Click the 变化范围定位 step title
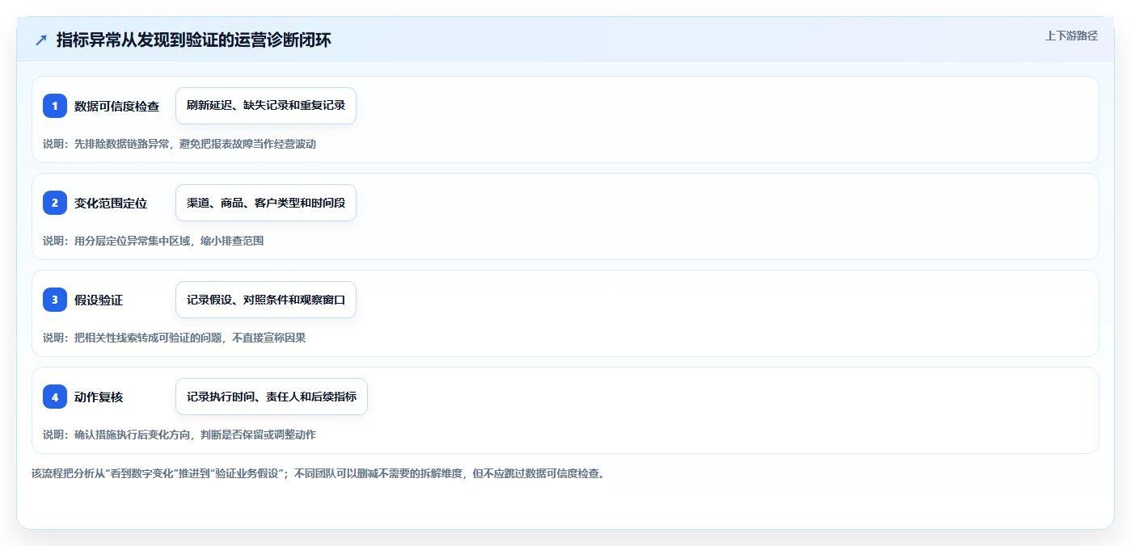The height and width of the screenshot is (546, 1131). 111,203
